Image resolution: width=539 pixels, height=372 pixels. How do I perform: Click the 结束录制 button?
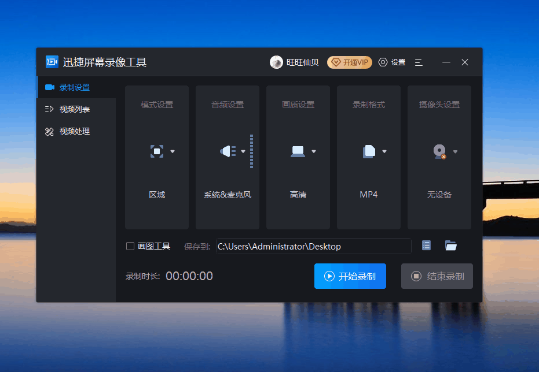437,276
